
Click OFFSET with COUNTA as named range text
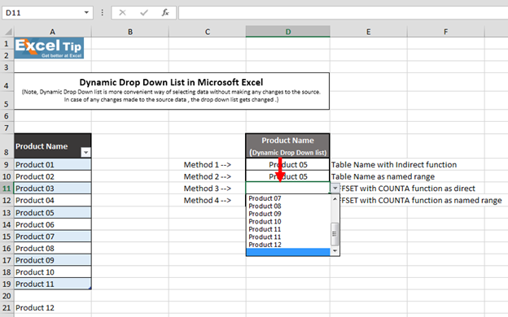(x=421, y=200)
